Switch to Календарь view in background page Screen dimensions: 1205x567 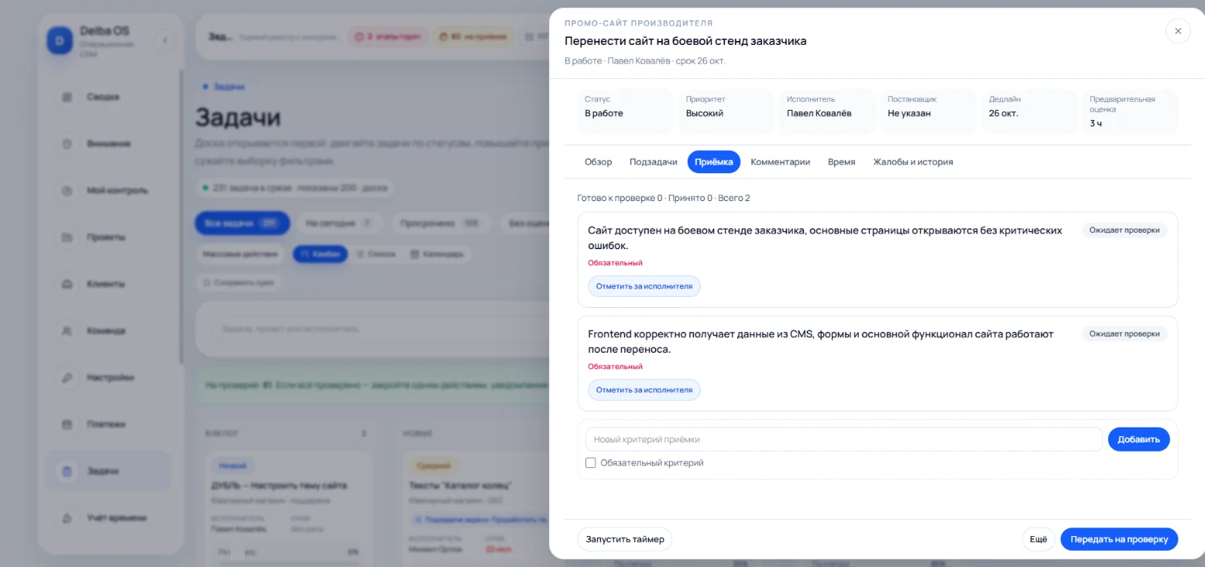[438, 254]
